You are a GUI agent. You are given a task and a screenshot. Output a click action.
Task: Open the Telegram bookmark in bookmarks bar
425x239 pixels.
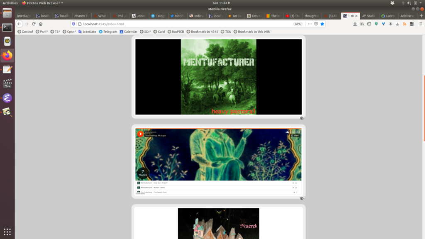click(x=108, y=32)
